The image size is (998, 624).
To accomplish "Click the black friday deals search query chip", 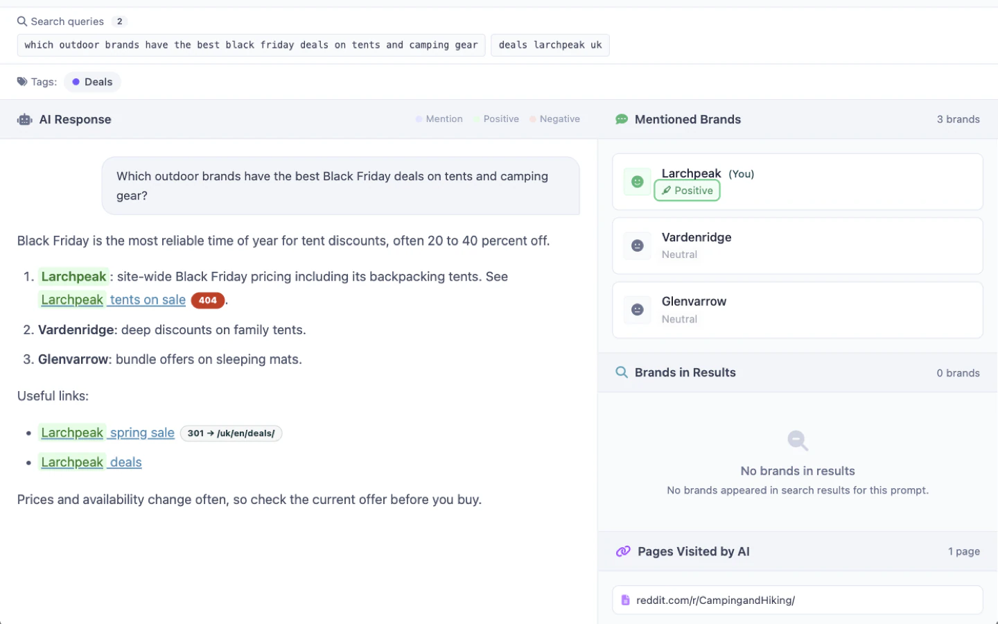I will (x=251, y=45).
